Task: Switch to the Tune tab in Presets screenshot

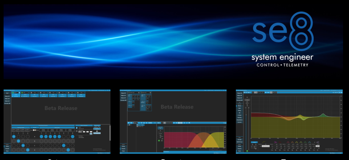Action: pos(123,151)
